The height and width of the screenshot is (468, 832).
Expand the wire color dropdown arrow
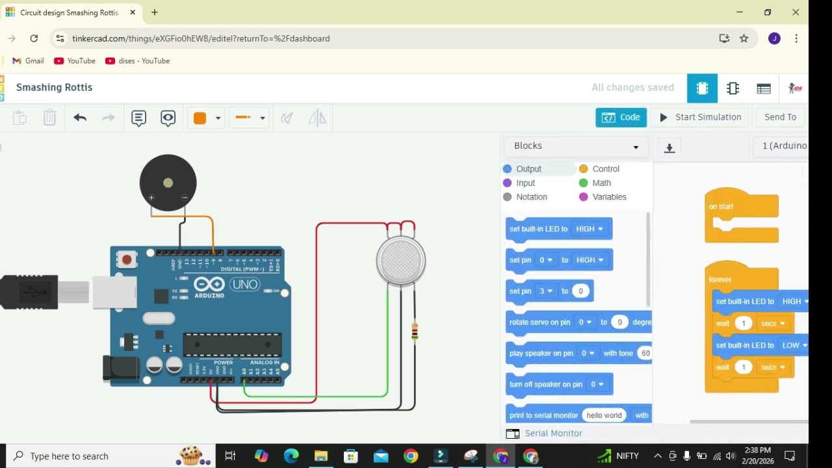point(218,118)
